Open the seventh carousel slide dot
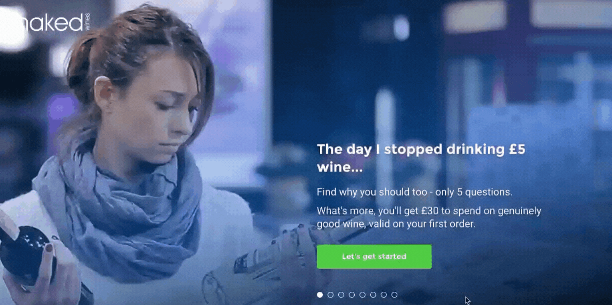612x305 pixels. click(x=384, y=295)
